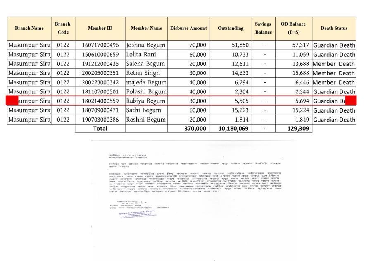This screenshot has width=385, height=273.
Task: Click OD balance 15,688
Action: click(301, 73)
